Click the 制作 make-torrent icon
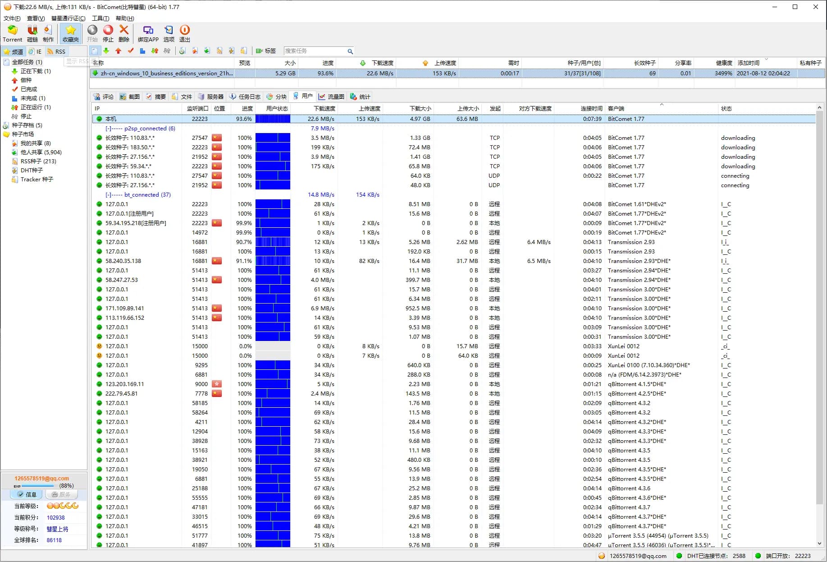Image resolution: width=827 pixels, height=562 pixels. [48, 33]
